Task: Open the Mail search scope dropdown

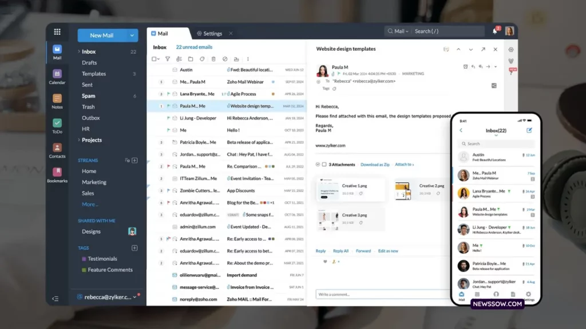Action: tap(404, 31)
